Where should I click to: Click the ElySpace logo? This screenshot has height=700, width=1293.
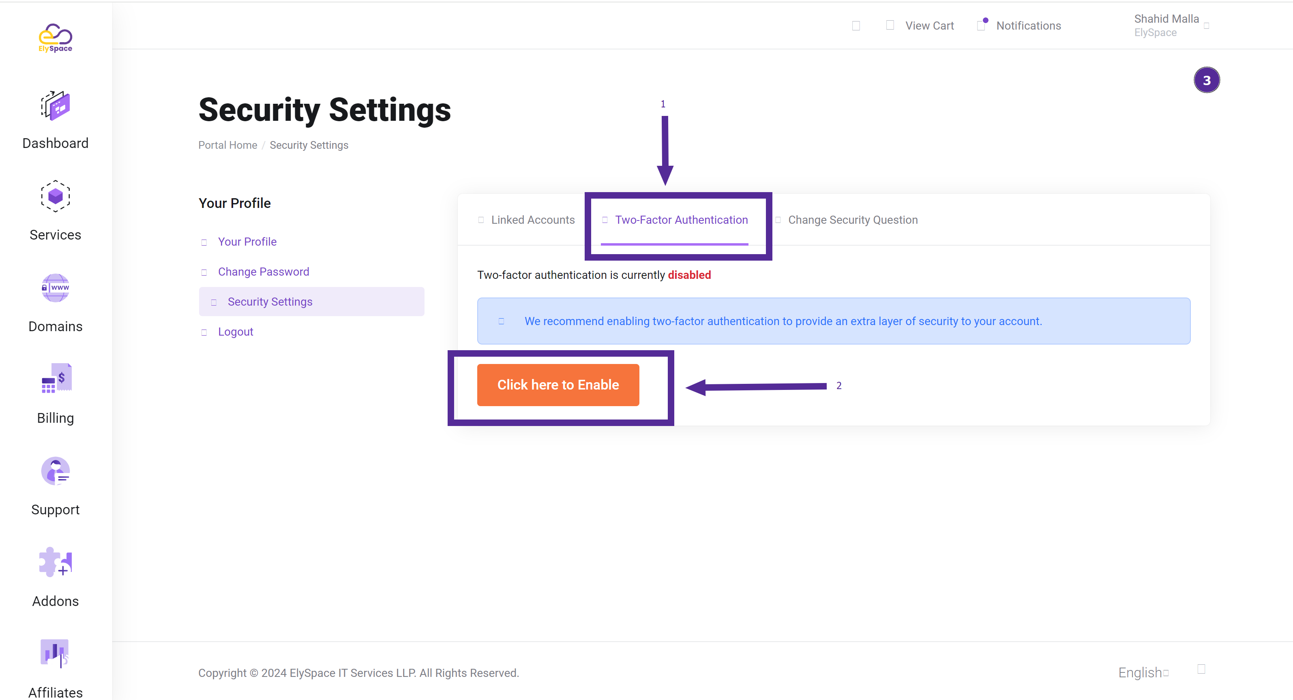coord(55,38)
